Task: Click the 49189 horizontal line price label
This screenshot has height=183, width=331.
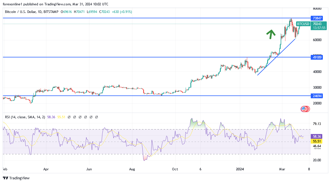Action: click(317, 57)
